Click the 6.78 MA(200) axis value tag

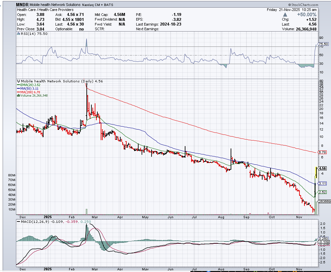[x=322, y=152]
